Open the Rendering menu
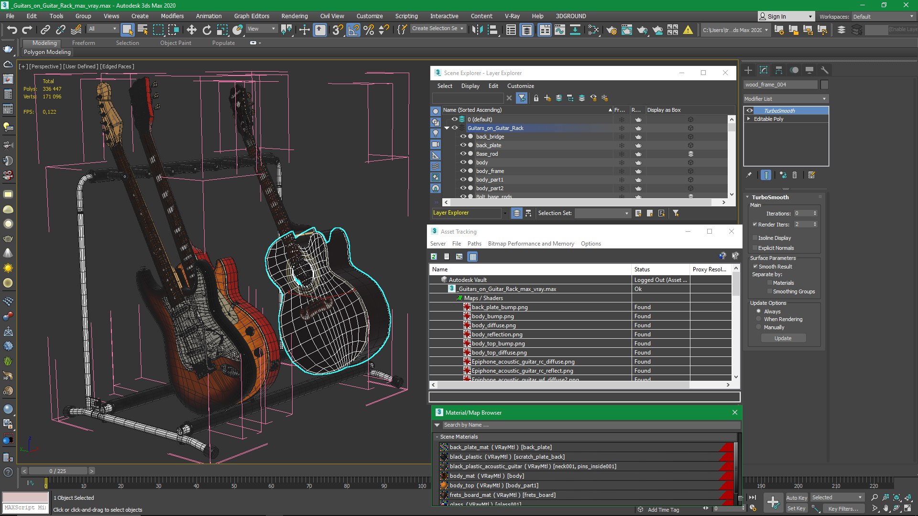The height and width of the screenshot is (516, 918). click(294, 16)
